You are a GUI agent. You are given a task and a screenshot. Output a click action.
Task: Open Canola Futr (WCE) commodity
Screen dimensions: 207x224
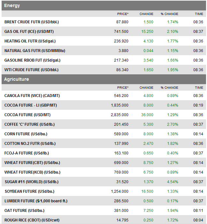click(x=32, y=96)
